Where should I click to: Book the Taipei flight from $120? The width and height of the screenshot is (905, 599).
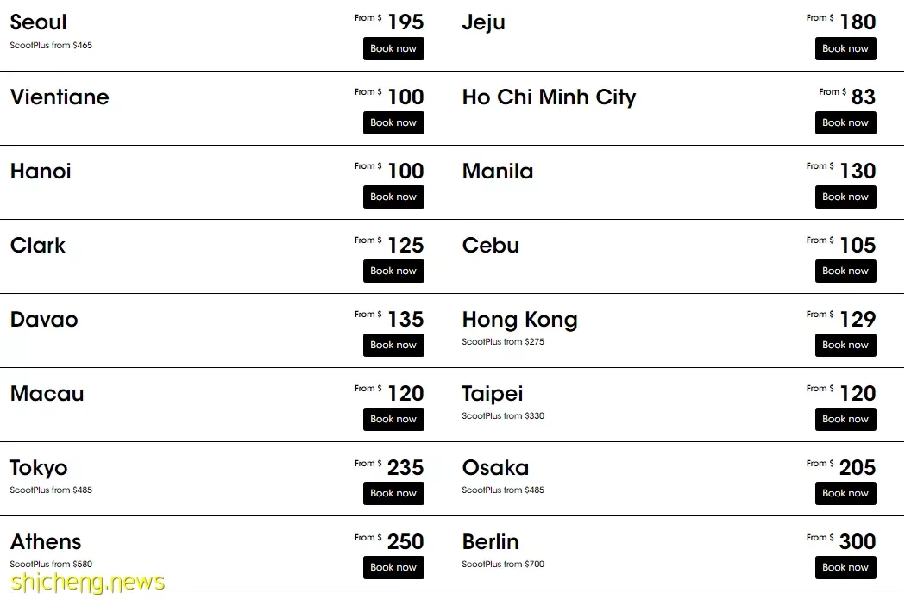click(x=845, y=419)
